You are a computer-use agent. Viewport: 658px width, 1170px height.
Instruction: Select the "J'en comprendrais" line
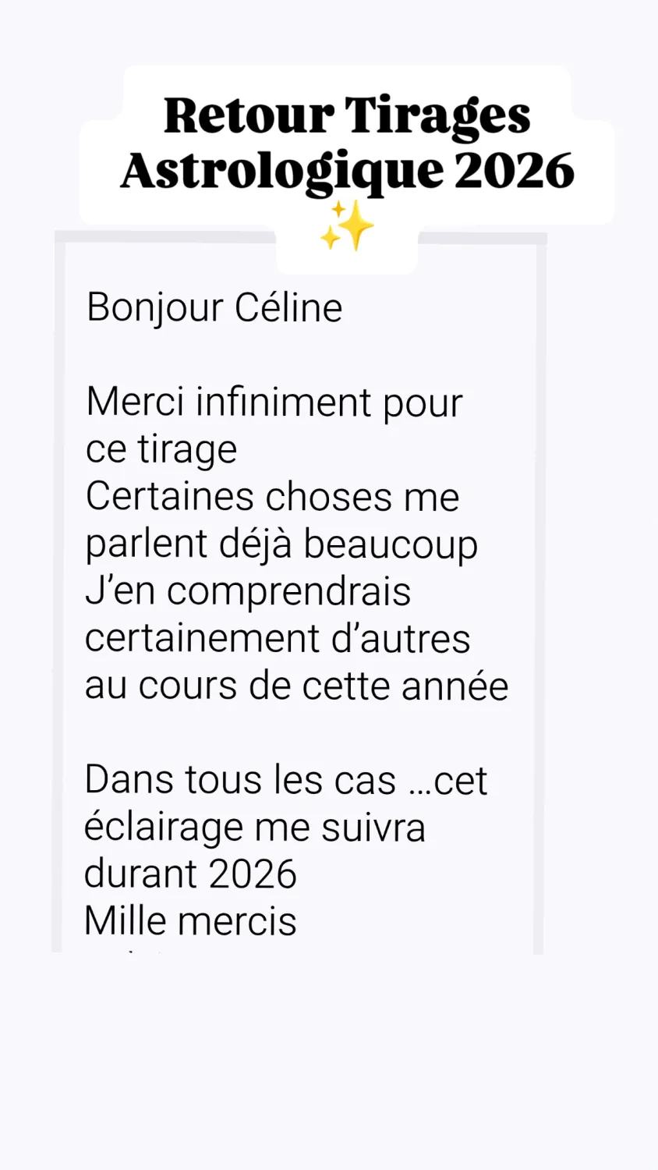248,591
